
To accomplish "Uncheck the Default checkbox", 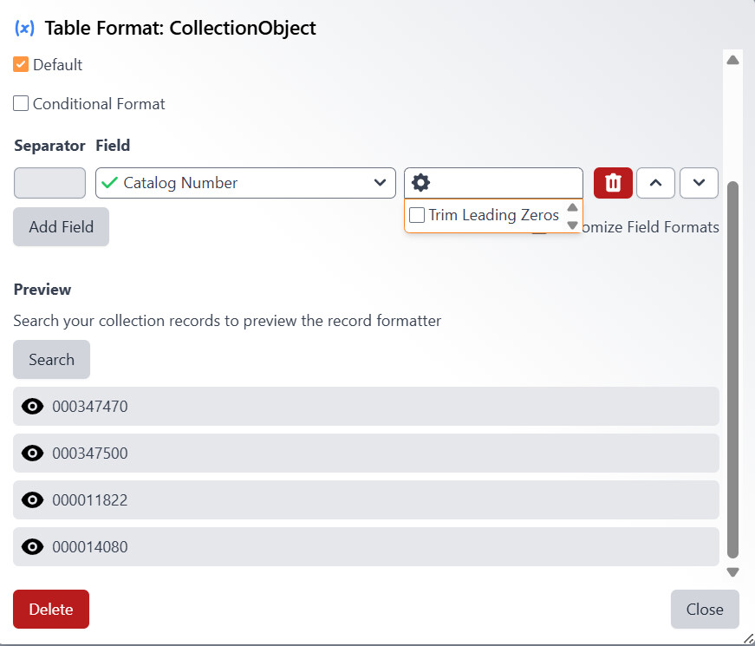I will point(21,64).
